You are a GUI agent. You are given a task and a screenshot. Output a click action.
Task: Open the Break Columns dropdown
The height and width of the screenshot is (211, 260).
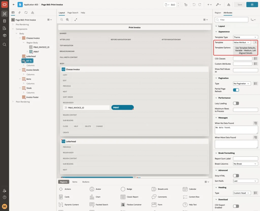tap(246, 164)
